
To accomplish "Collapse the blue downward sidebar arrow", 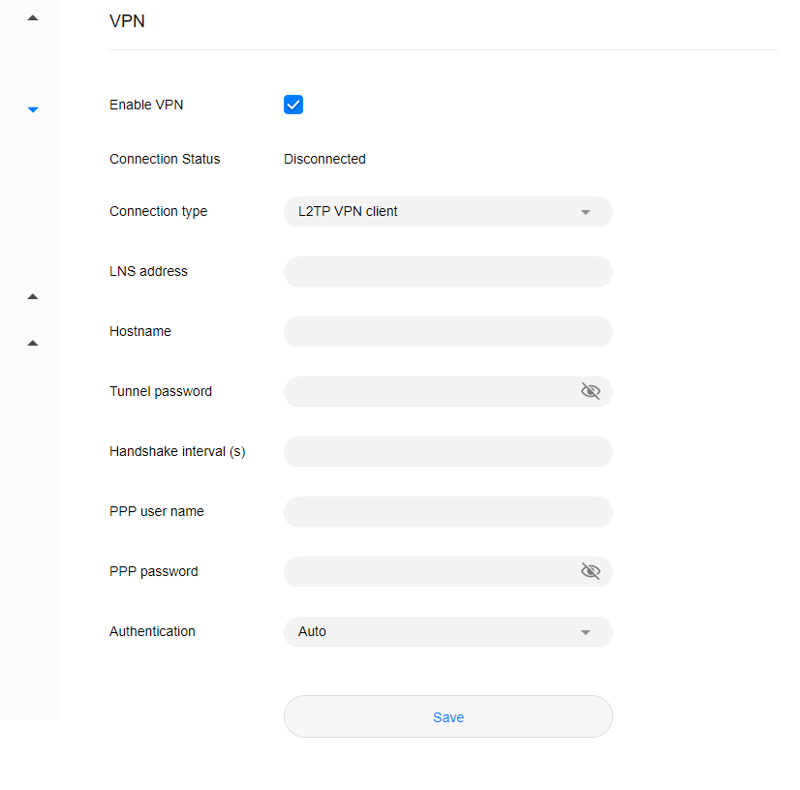I will point(33,109).
